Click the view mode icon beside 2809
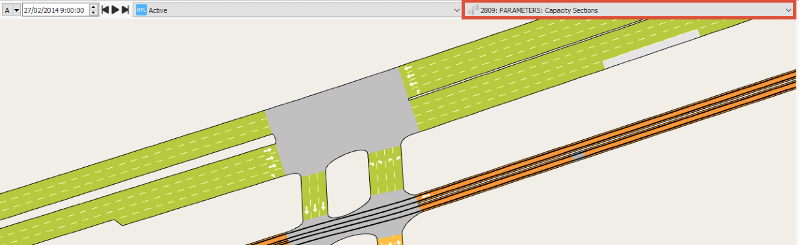This screenshot has height=245, width=799. 473,10
